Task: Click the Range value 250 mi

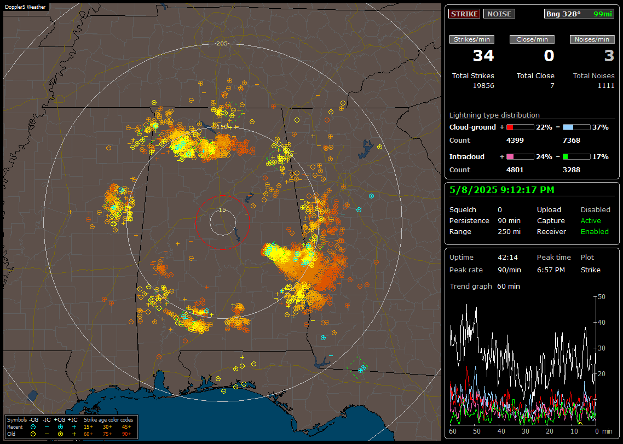Action: point(509,232)
